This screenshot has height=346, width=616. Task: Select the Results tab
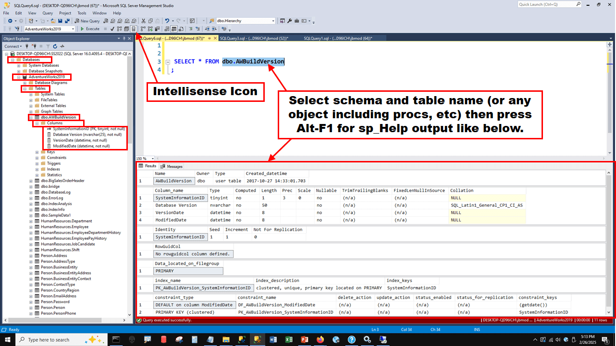148,166
